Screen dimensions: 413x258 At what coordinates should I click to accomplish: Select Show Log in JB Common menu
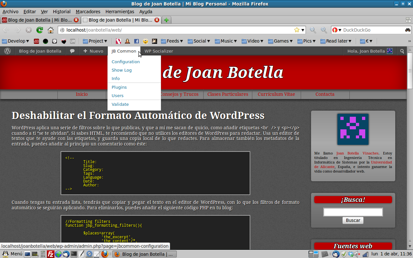[134, 70]
